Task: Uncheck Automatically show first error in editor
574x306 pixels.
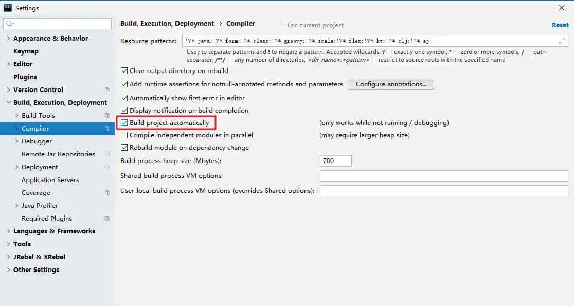Action: (124, 98)
